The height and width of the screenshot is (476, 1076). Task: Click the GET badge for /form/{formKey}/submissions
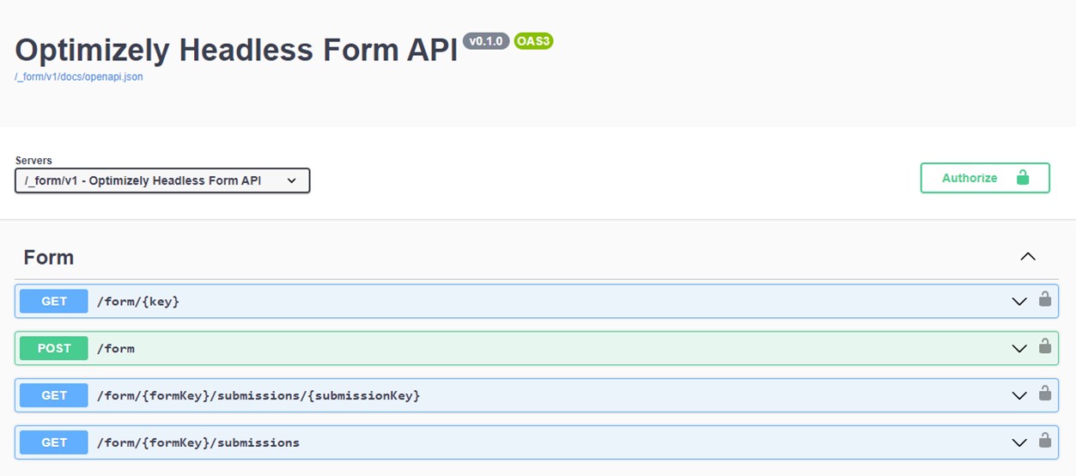tap(54, 442)
